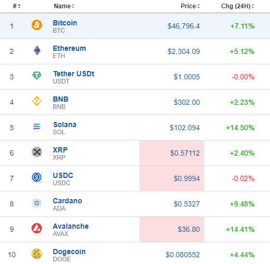
Task: Select the highlighted XRP price cell
Action: click(x=172, y=153)
